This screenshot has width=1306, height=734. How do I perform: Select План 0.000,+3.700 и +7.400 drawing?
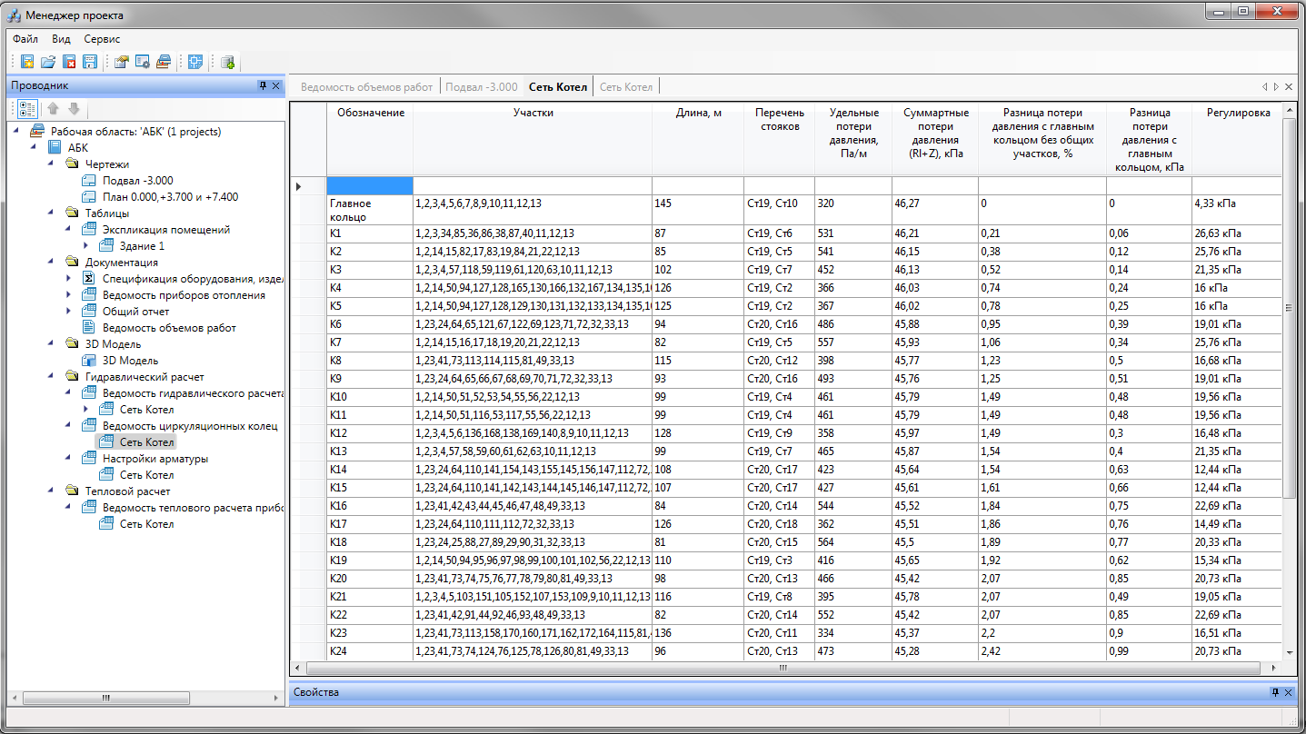170,197
